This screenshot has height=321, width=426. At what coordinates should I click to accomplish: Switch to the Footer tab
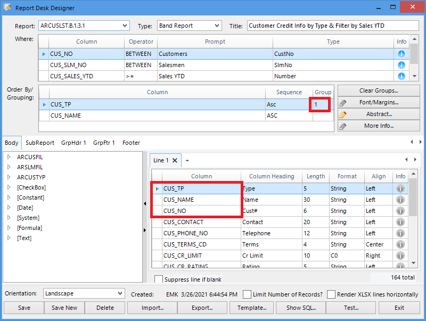131,143
